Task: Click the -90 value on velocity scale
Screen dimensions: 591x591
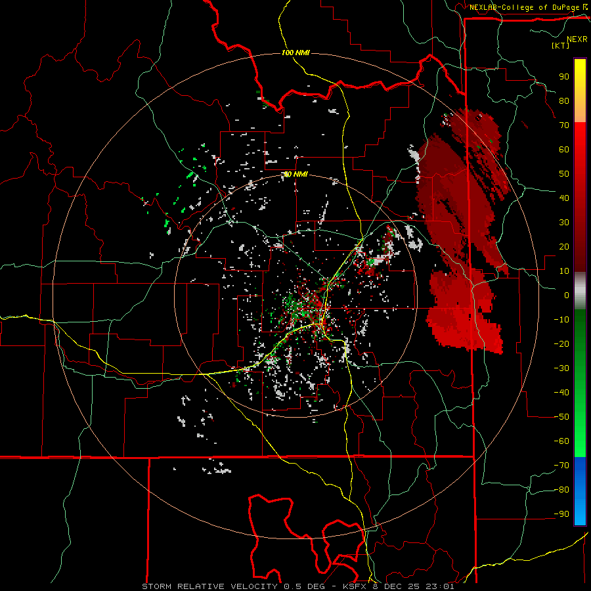Action: [x=561, y=514]
